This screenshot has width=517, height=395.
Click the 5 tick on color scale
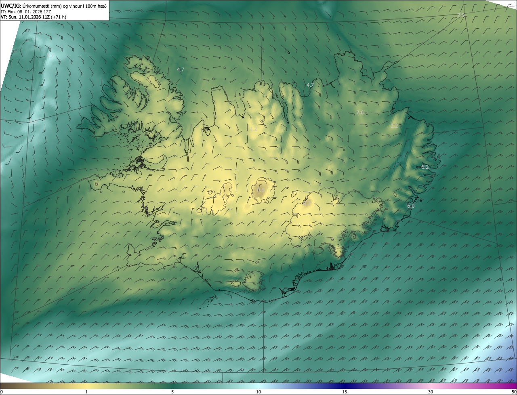pos(172,392)
